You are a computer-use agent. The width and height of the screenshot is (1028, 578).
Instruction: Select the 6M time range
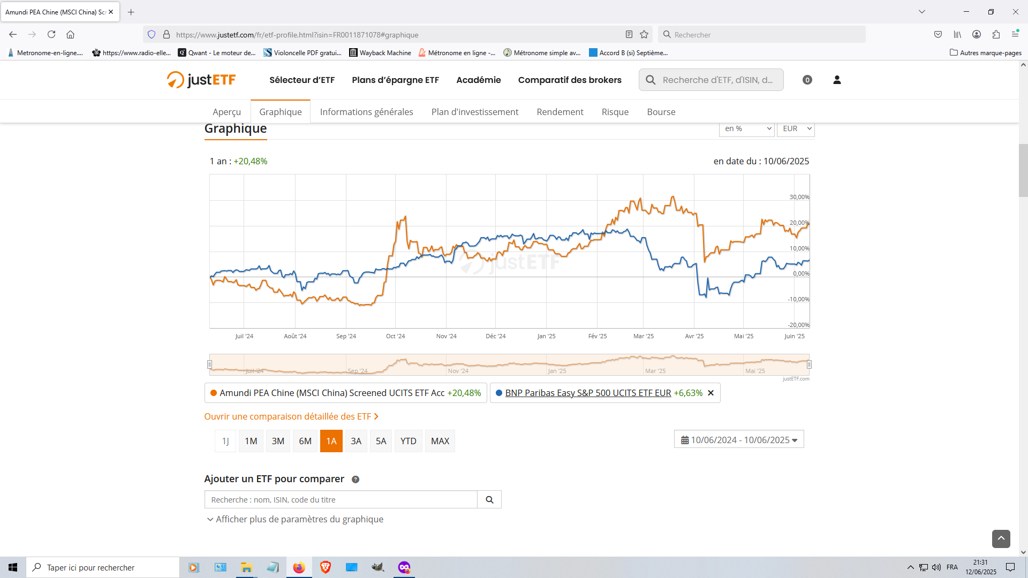tap(305, 441)
